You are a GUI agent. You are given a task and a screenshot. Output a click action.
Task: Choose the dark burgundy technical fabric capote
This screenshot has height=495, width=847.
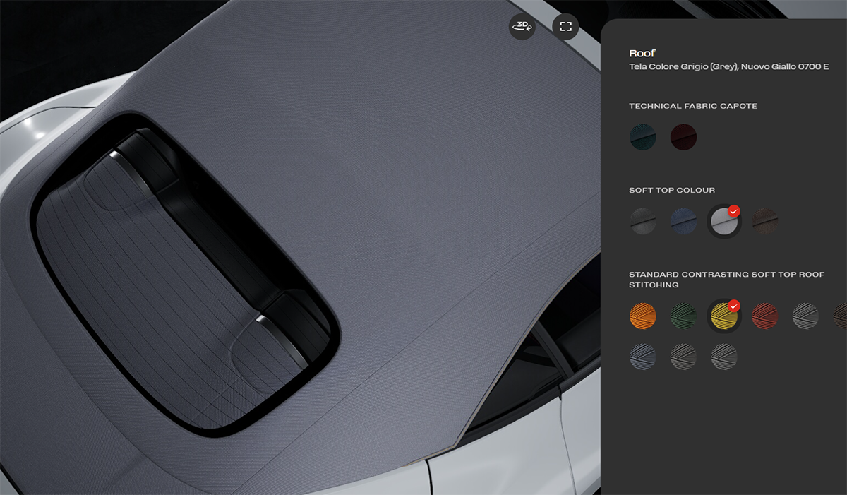click(x=683, y=137)
